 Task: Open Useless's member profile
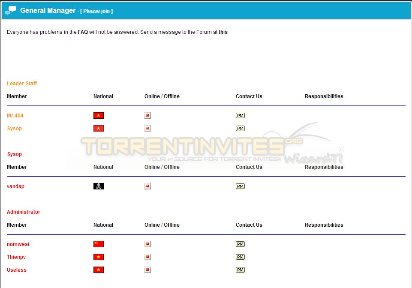click(17, 270)
